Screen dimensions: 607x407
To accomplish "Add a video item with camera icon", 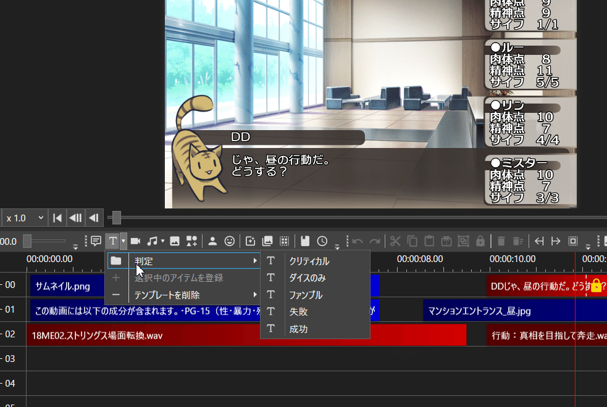I will tap(135, 241).
